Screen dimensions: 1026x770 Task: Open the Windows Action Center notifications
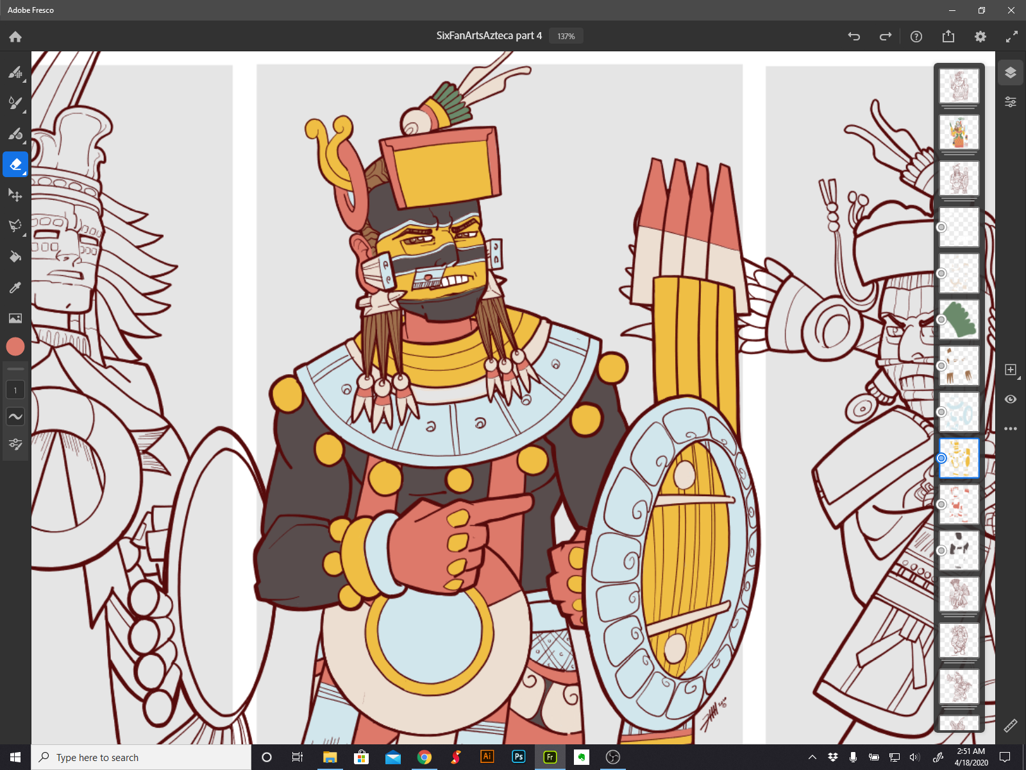pyautogui.click(x=1005, y=757)
